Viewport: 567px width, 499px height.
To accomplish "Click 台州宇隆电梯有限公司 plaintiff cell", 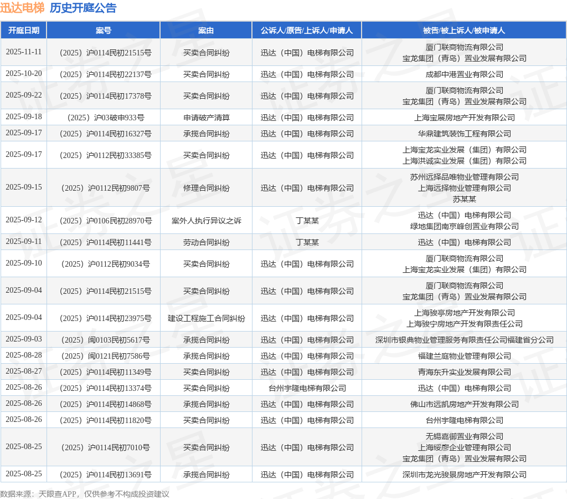I will click(306, 388).
